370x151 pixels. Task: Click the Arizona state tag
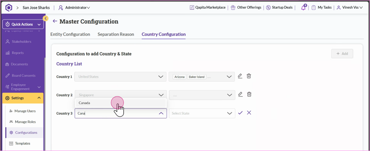179,77
